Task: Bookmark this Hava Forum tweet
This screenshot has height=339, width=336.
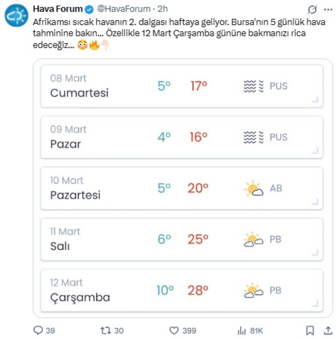Action: tap(310, 331)
